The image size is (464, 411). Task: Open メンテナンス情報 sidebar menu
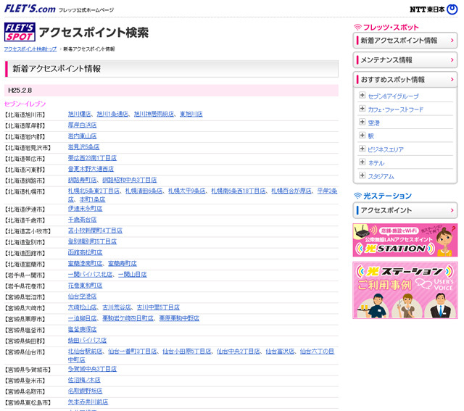click(405, 59)
